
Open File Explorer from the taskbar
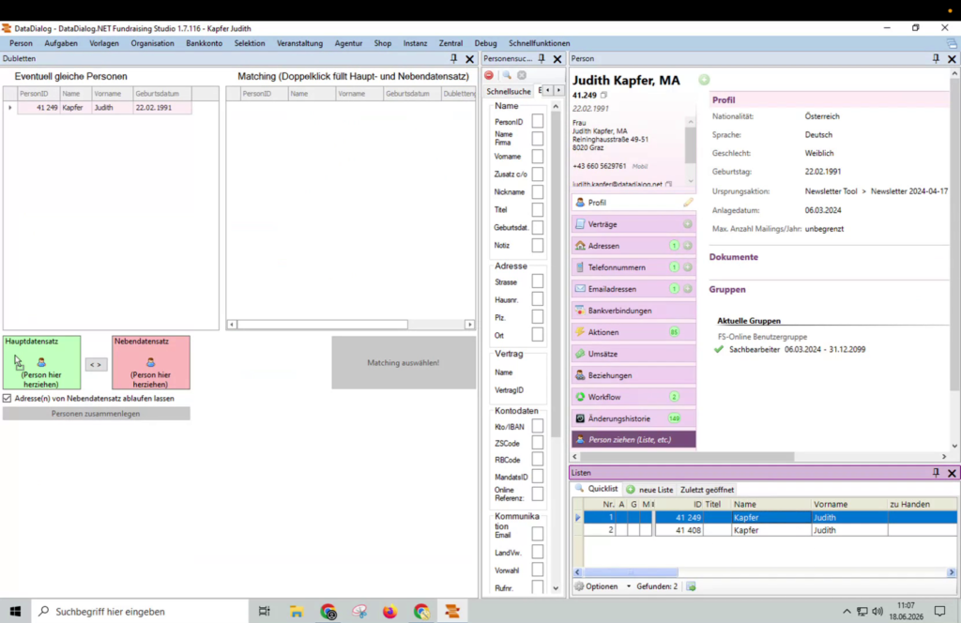tap(297, 612)
